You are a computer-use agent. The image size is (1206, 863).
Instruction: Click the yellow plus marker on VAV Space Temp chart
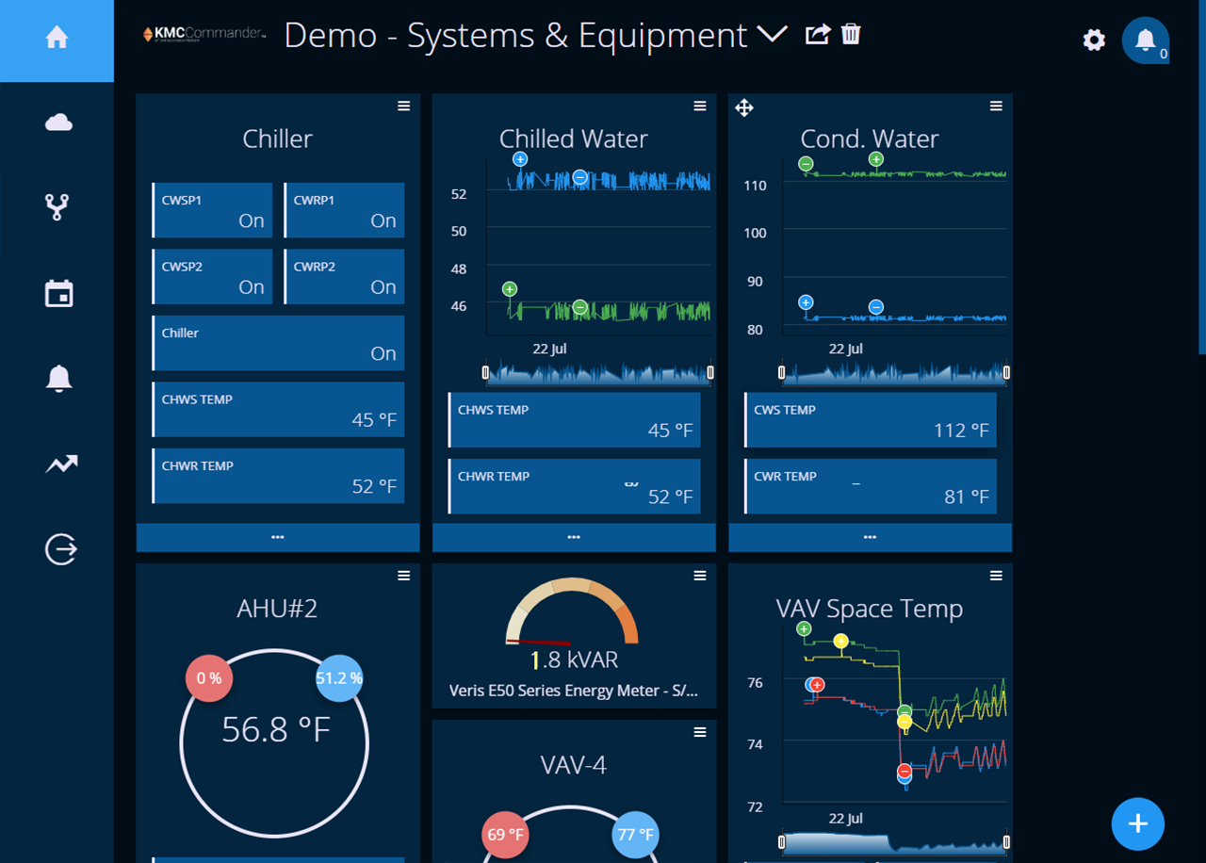point(840,641)
